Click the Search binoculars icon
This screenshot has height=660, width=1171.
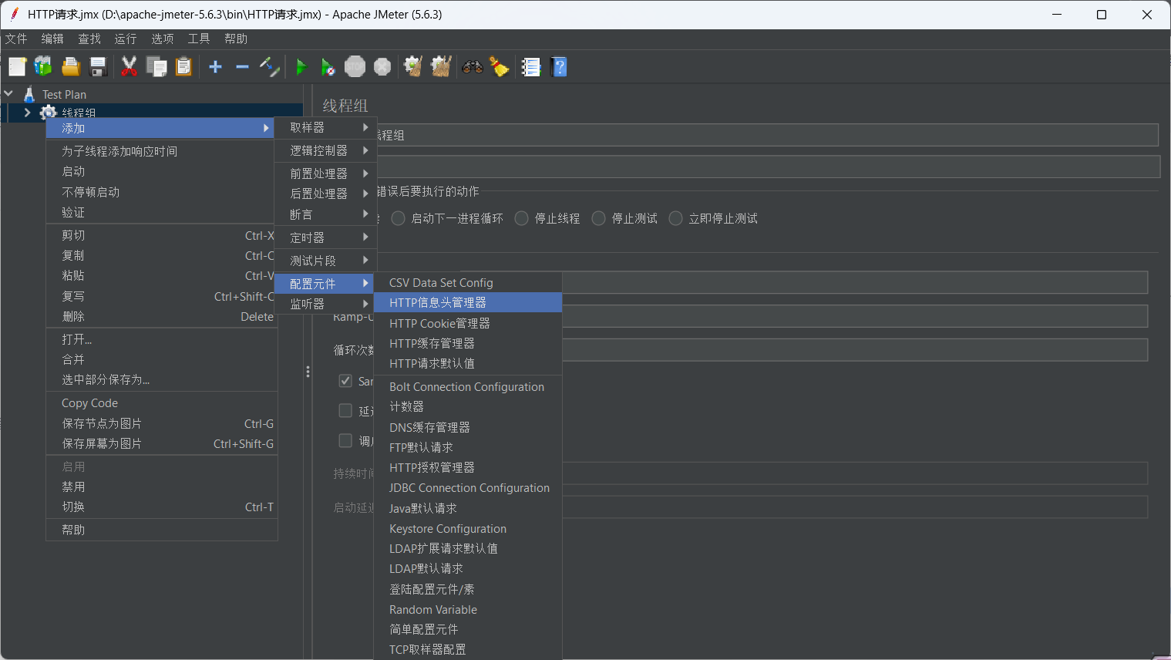pyautogui.click(x=473, y=67)
